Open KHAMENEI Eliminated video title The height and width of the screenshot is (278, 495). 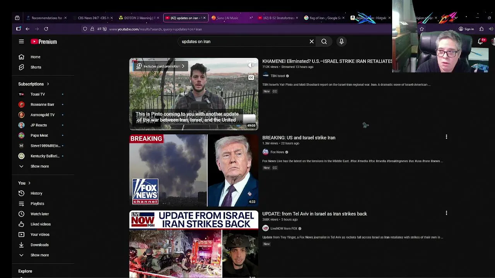click(327, 61)
